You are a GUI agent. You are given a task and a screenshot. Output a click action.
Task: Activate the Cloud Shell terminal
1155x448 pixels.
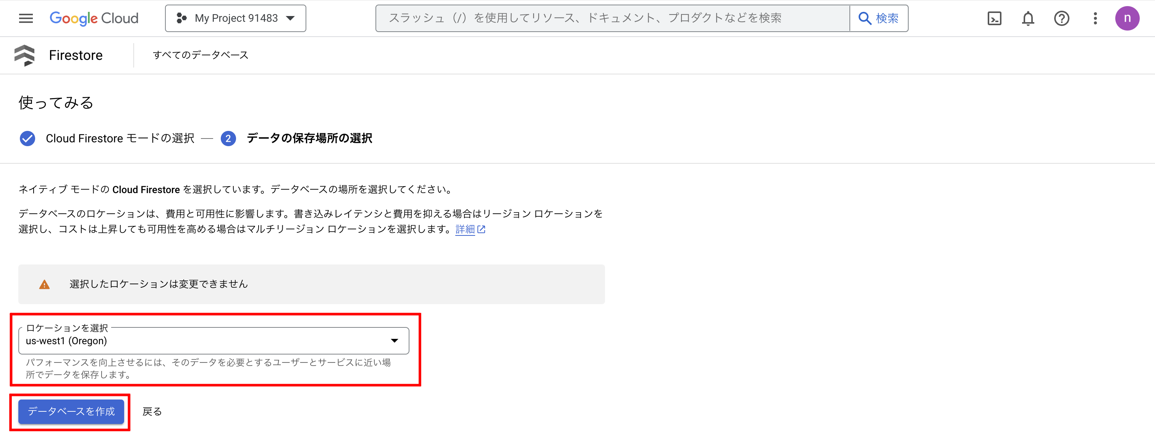pyautogui.click(x=995, y=18)
